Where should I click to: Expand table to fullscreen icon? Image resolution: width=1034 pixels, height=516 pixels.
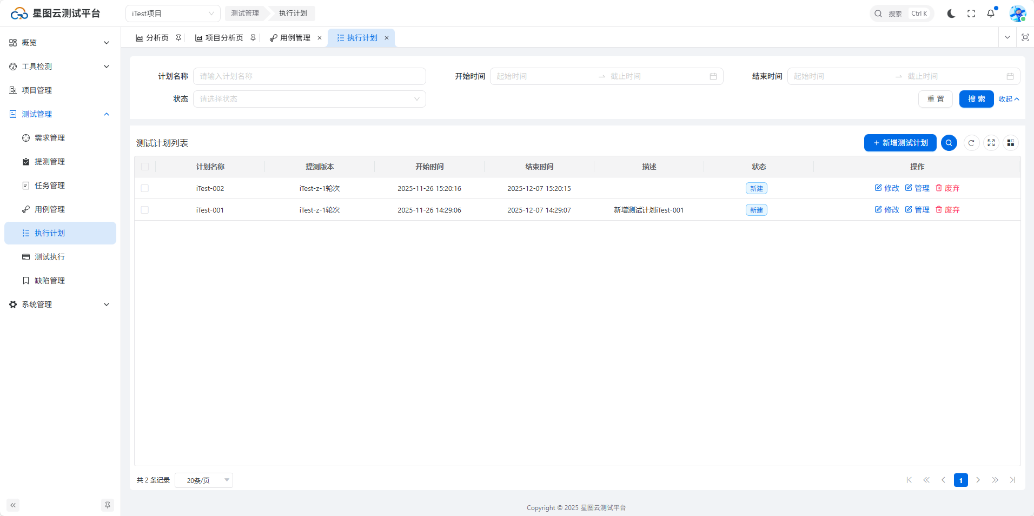991,143
